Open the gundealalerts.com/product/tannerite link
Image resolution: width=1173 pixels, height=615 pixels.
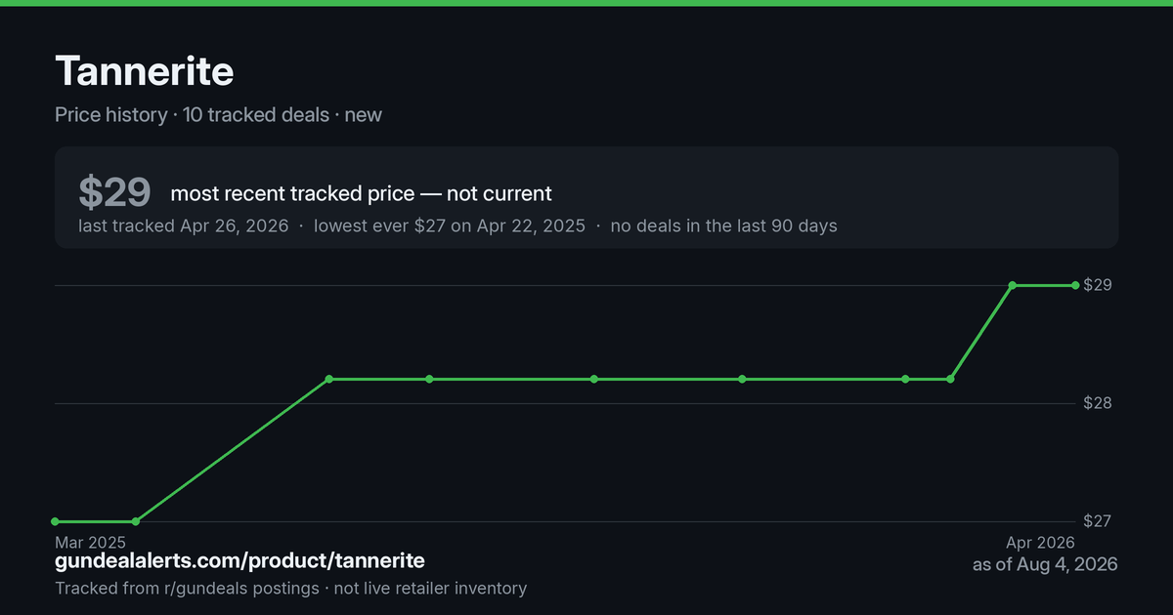pos(239,561)
